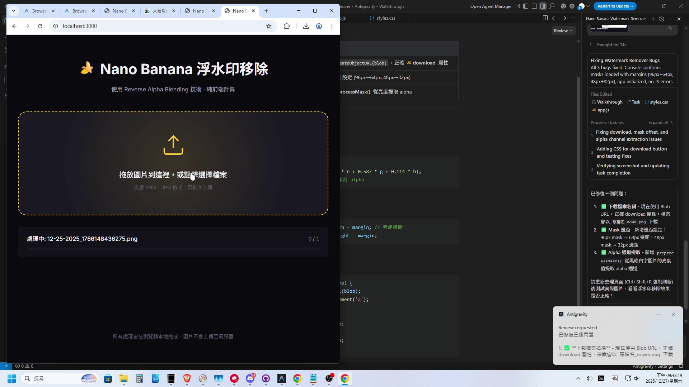Click Restart to Update button
The image size is (689, 387).
[x=615, y=6]
